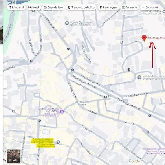Click bus stop above Istituto Genovesi
165x165 pixels.
(129, 70)
